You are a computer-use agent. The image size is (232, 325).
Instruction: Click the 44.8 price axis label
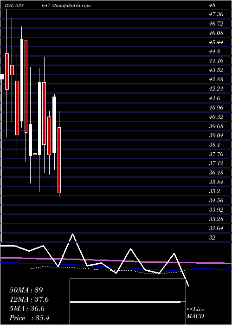[x=214, y=52]
